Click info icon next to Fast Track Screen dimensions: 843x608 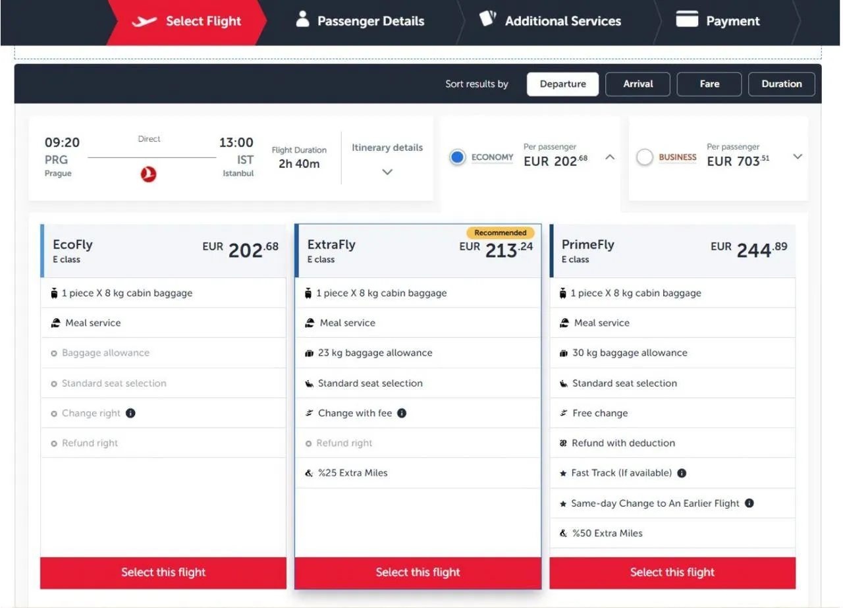tap(682, 473)
